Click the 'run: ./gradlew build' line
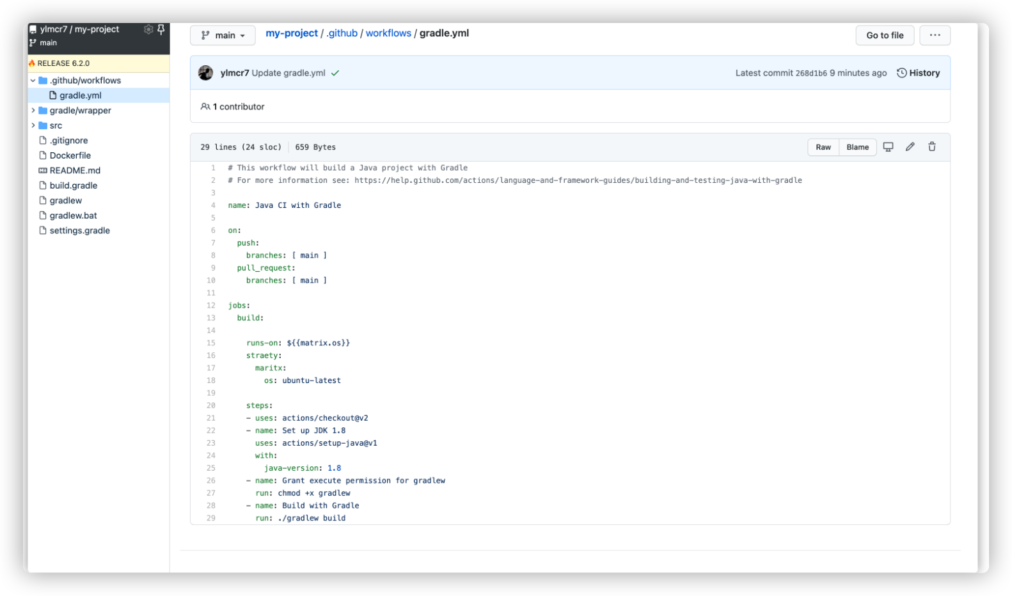The image size is (1012, 596). tap(301, 518)
